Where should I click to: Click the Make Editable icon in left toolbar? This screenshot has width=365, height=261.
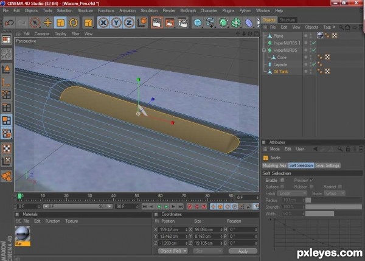point(6,40)
